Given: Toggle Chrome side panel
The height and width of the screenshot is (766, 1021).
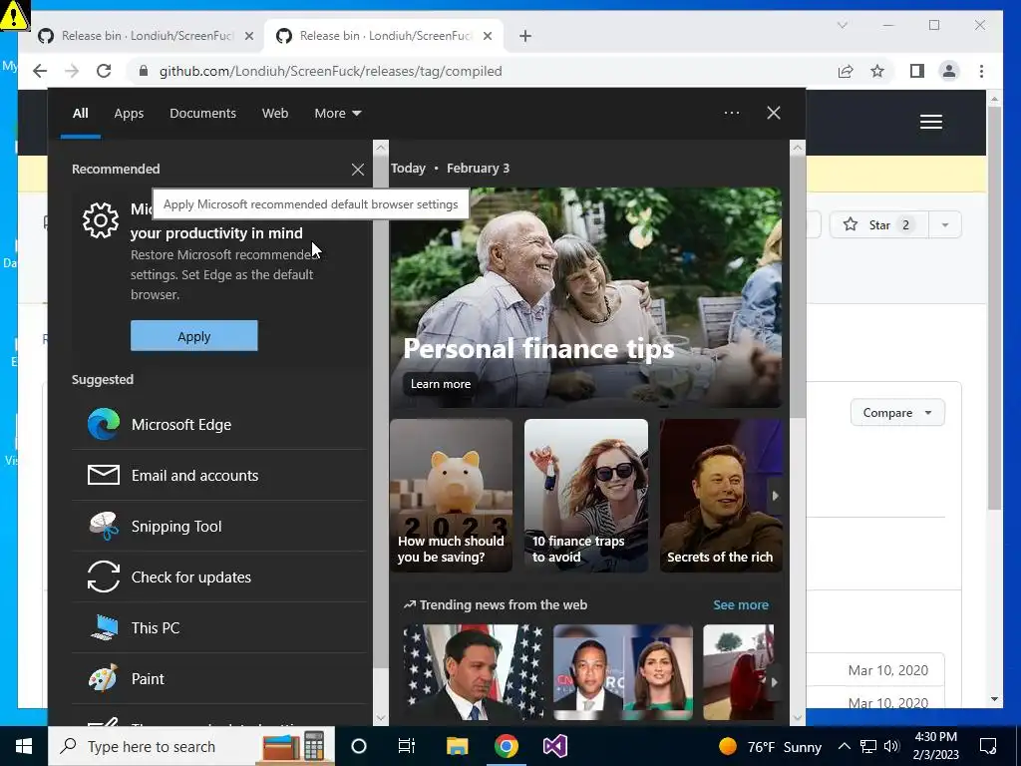Looking at the screenshot, I should point(917,71).
